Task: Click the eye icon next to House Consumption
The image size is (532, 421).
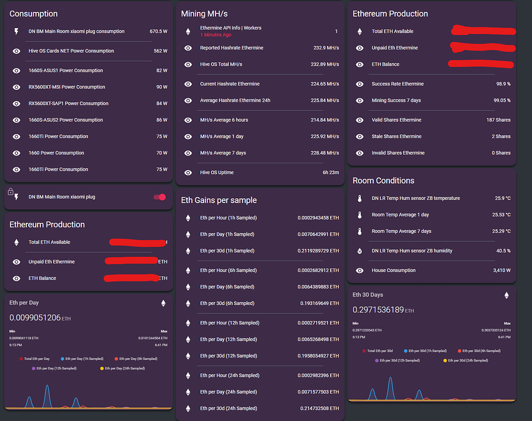Action: point(359,270)
